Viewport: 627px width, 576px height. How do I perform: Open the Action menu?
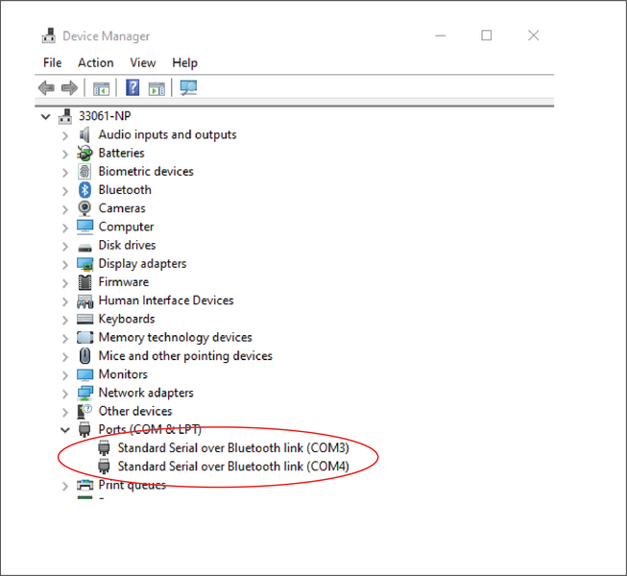[x=95, y=62]
